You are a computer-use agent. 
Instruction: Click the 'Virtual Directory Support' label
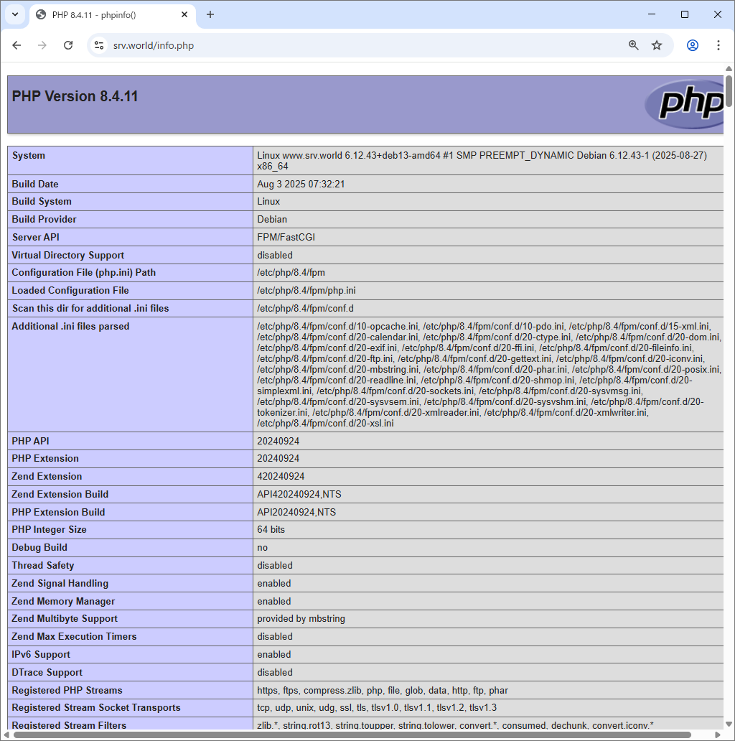point(68,255)
